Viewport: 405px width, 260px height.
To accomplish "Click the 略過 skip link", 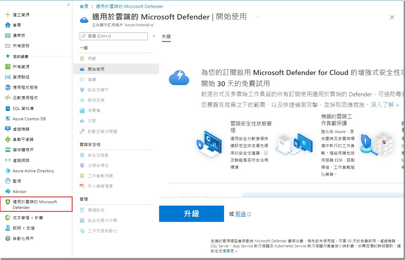I will point(241,214).
